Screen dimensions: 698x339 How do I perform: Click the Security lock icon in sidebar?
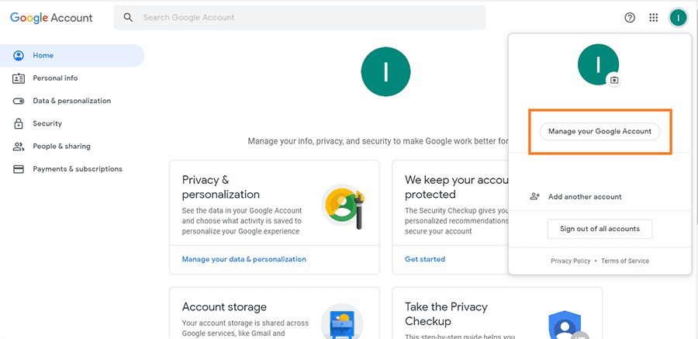(x=19, y=123)
